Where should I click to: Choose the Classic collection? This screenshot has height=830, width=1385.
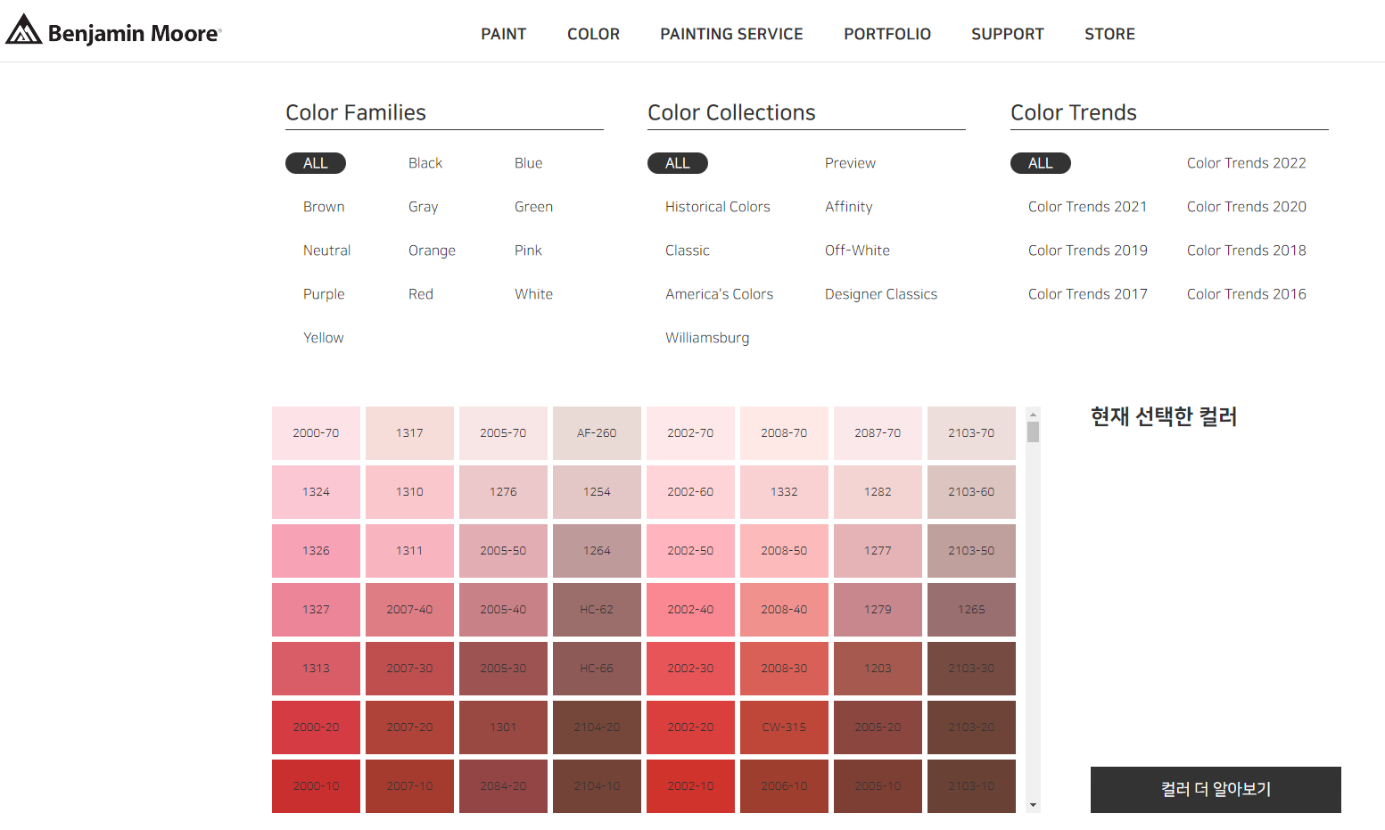(x=688, y=251)
